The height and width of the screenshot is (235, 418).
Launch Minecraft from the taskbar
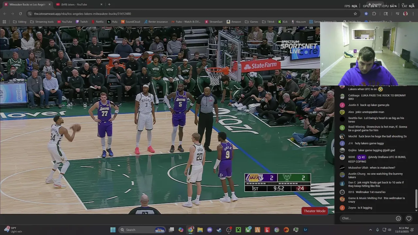click(x=238, y=230)
